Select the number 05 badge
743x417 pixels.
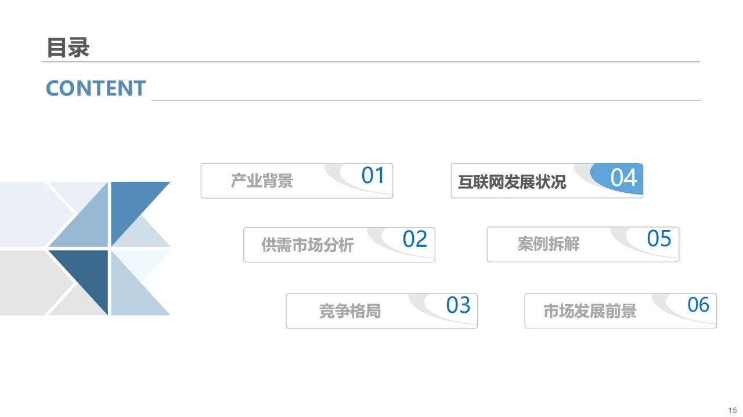[659, 239]
